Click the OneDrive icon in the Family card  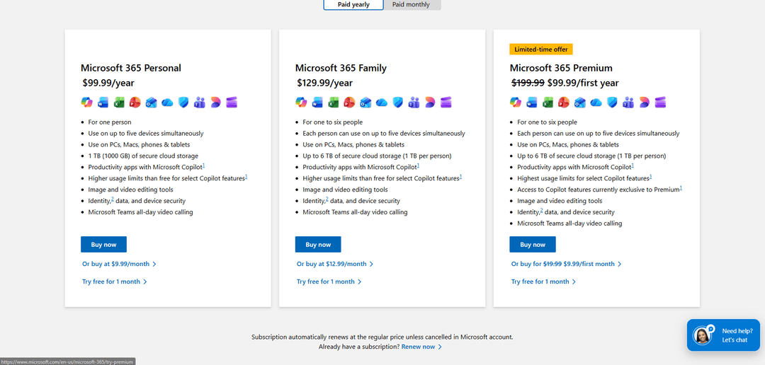point(382,103)
